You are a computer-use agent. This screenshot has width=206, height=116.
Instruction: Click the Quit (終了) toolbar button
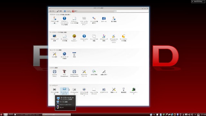tap(75, 11)
